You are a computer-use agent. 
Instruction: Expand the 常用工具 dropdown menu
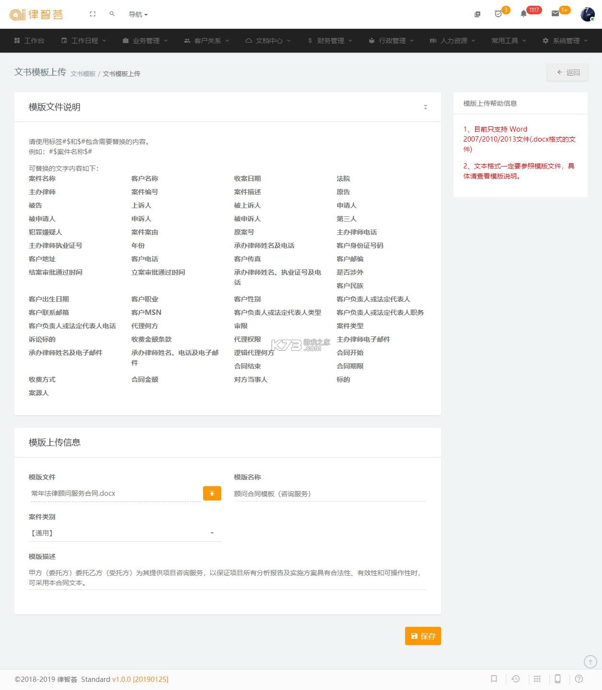(x=509, y=41)
